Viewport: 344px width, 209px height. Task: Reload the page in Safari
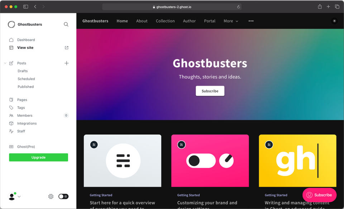coord(239,7)
